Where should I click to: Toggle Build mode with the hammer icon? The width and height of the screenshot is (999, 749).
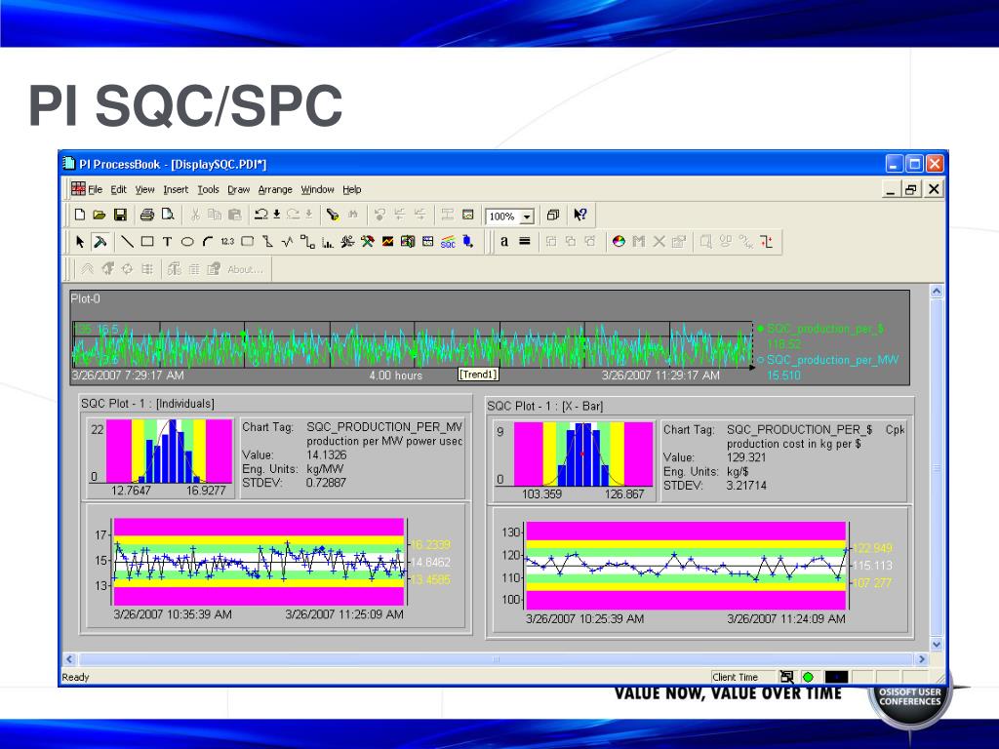[100, 242]
